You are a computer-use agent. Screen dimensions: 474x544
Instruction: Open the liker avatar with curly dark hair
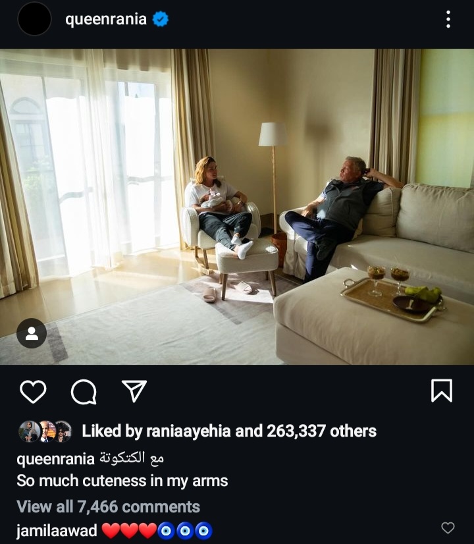click(x=63, y=431)
